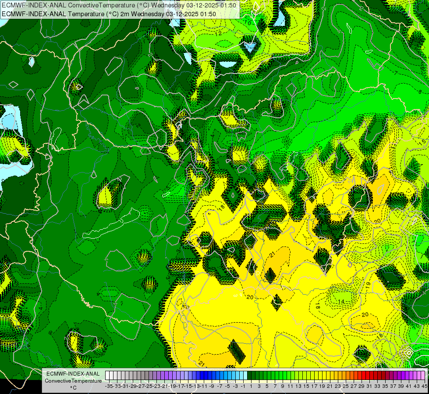The width and height of the screenshot is (429, 394).
Task: Click the °C unit label in legend
Action: (73, 388)
